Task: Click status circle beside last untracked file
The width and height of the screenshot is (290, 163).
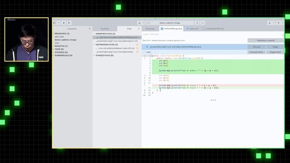Action: pos(137,52)
